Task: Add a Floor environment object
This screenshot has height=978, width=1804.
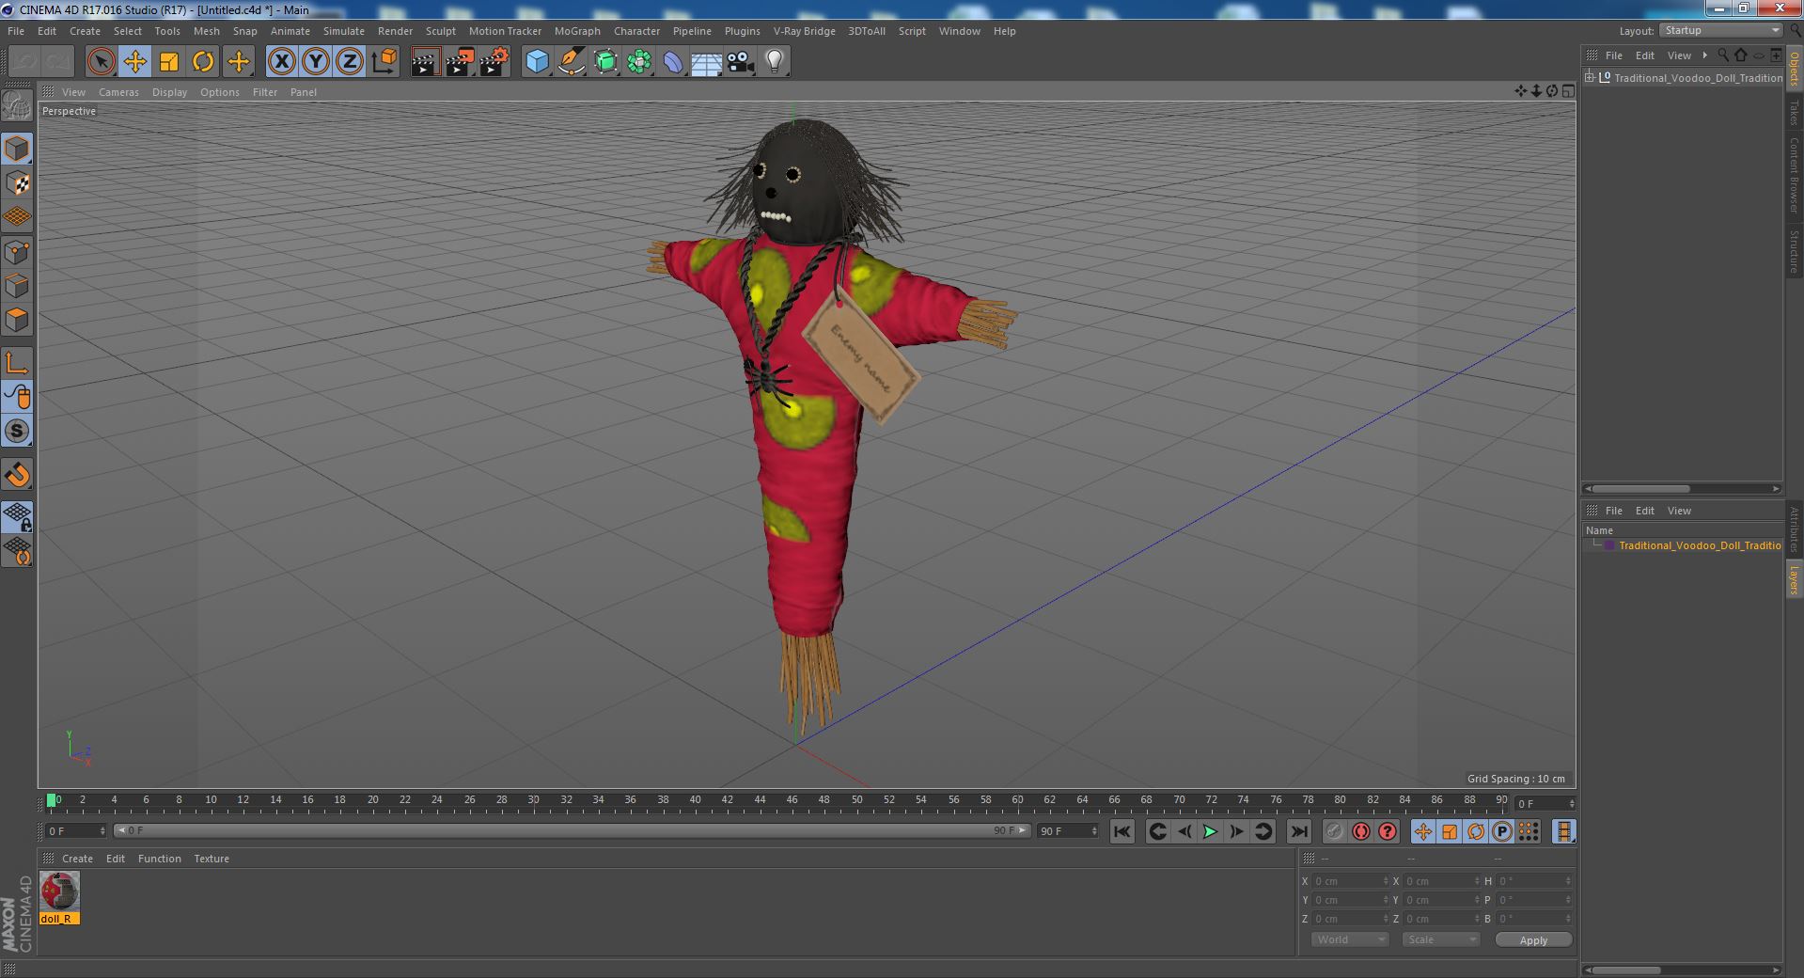Action: click(x=706, y=62)
